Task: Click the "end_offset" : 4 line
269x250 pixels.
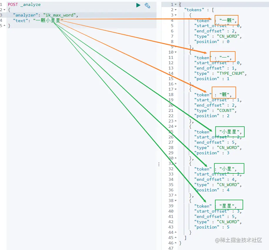Action: click(x=215, y=179)
